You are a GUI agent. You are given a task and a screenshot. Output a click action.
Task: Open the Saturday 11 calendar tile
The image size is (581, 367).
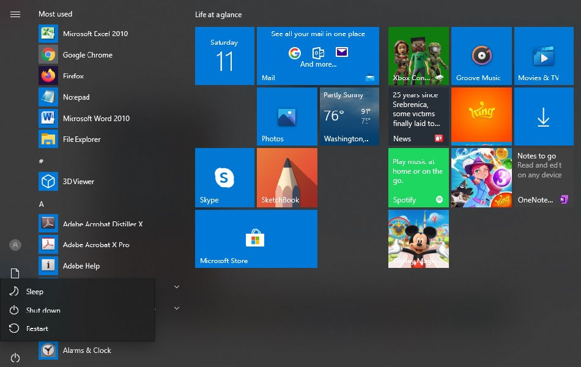coord(224,56)
